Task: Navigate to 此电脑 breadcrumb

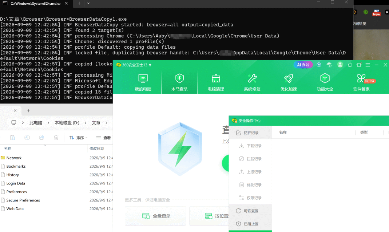Action: 36,123
